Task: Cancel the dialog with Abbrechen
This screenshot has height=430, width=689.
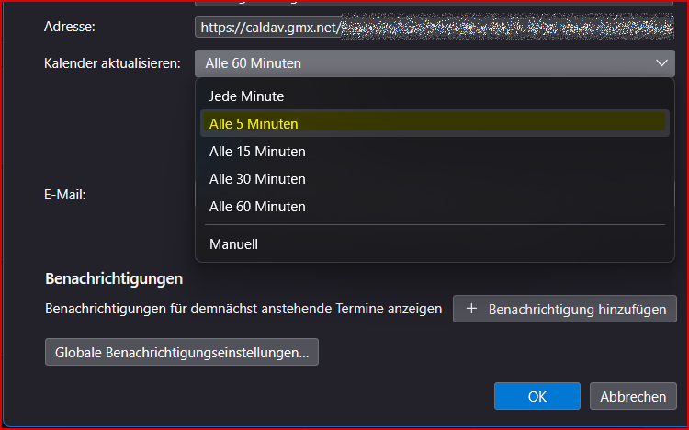Action: [x=633, y=396]
